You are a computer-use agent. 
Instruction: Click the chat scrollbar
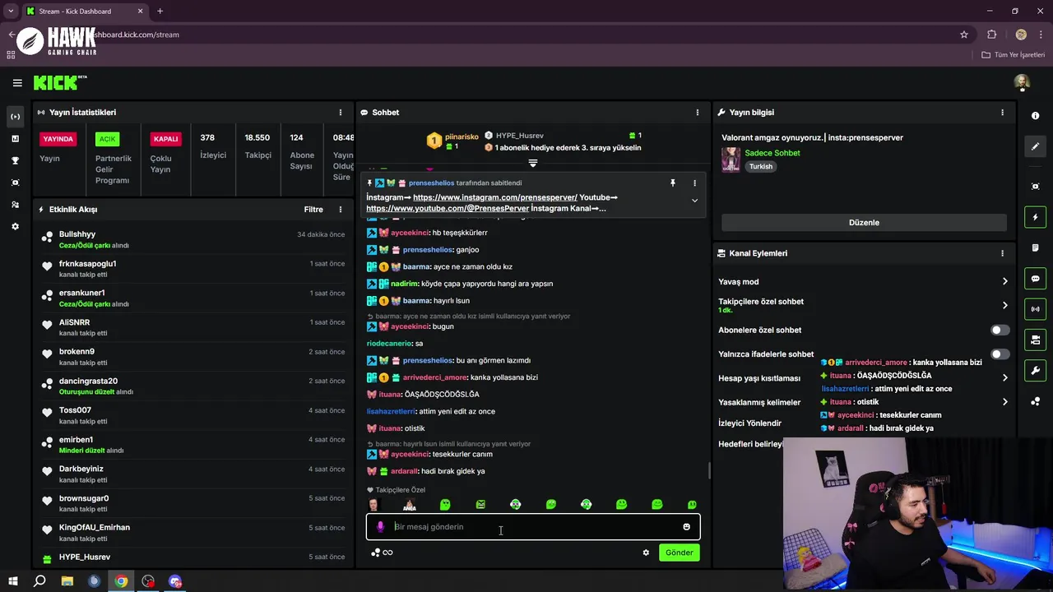(709, 470)
